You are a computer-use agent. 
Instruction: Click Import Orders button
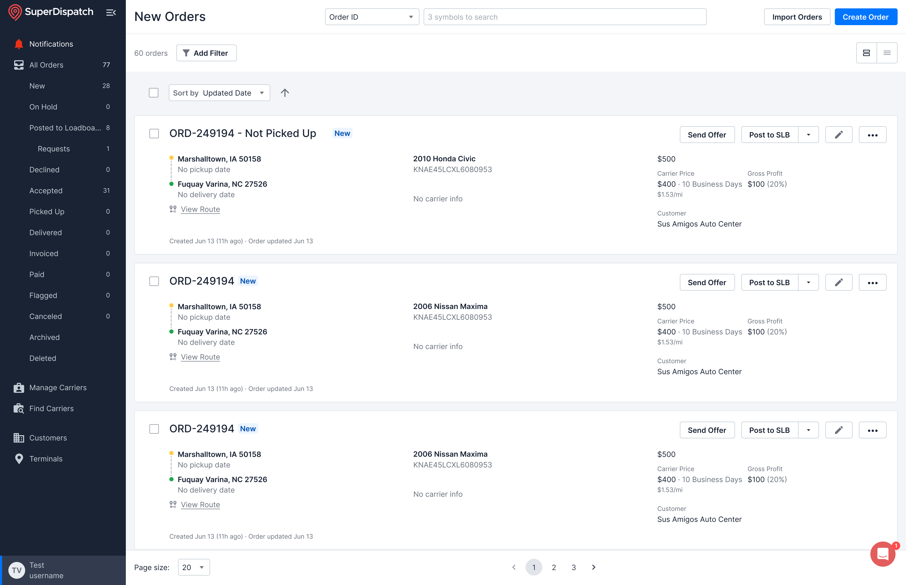797,17
